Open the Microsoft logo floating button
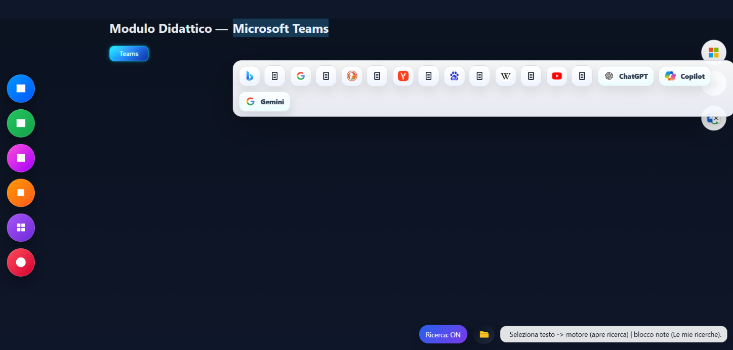This screenshot has height=350, width=733. click(714, 52)
